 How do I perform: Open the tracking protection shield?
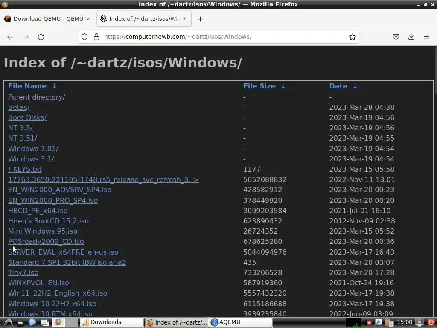point(84,37)
